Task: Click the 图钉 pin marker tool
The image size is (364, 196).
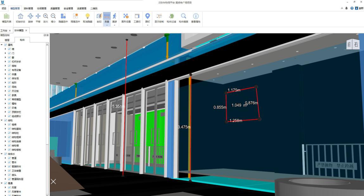Action: [148, 18]
